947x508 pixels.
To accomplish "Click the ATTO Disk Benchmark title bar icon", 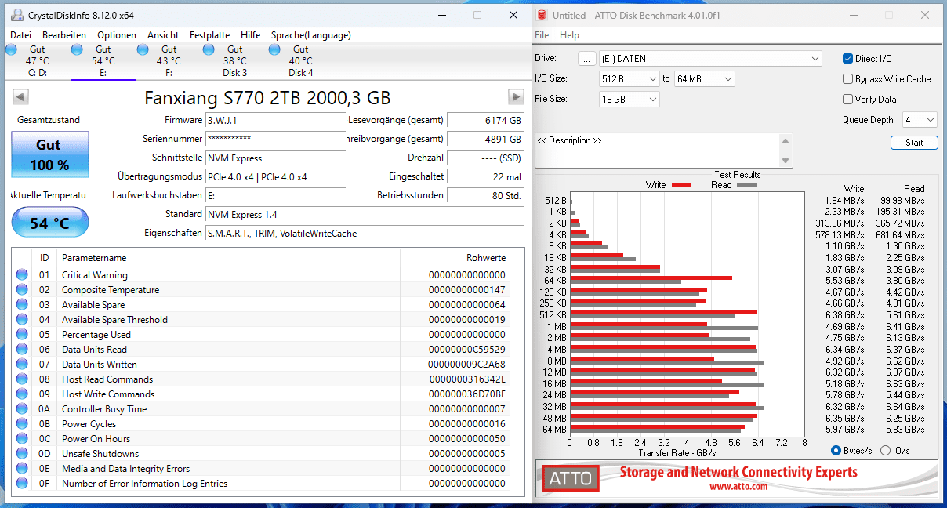I will point(542,15).
